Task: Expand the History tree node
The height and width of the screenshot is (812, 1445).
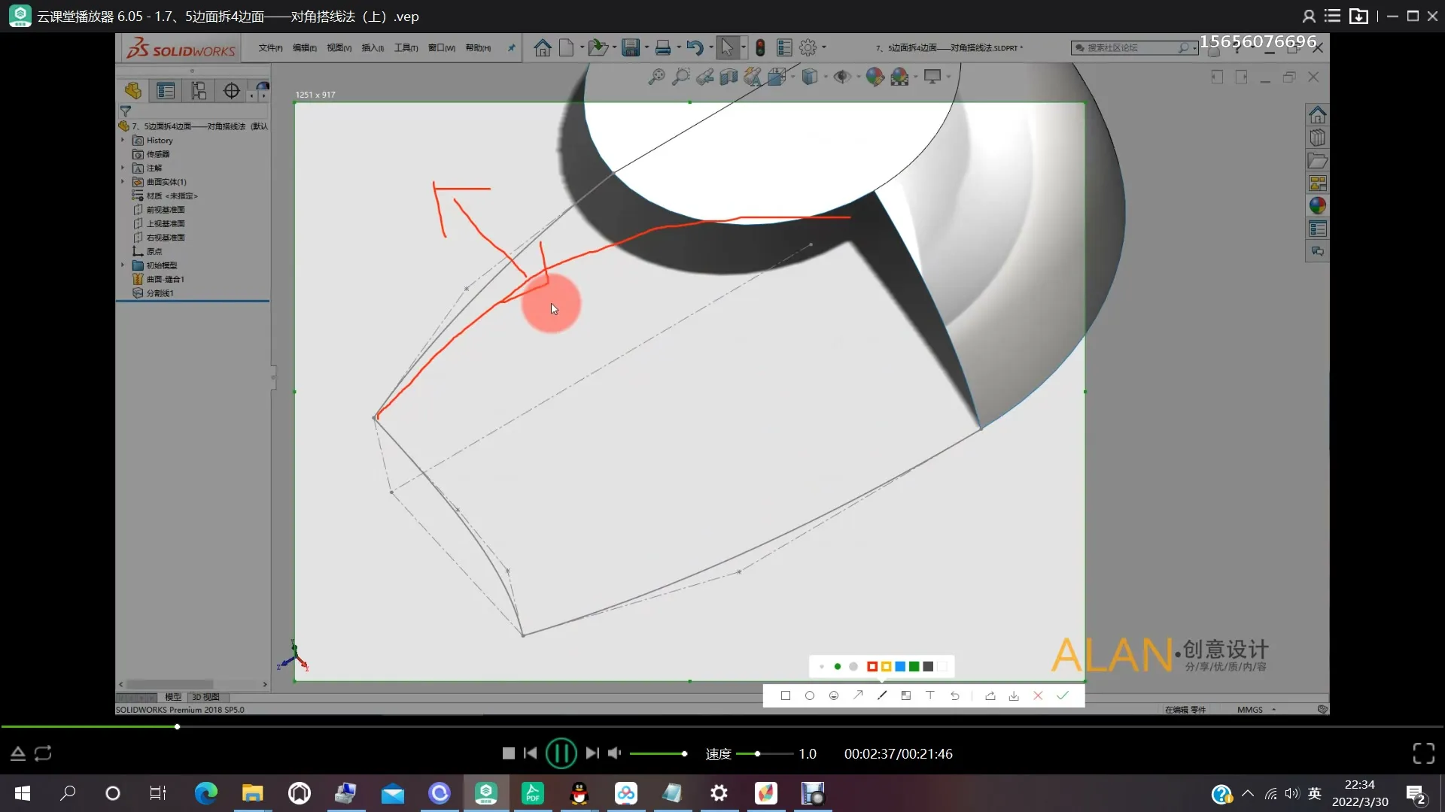Action: pos(123,140)
